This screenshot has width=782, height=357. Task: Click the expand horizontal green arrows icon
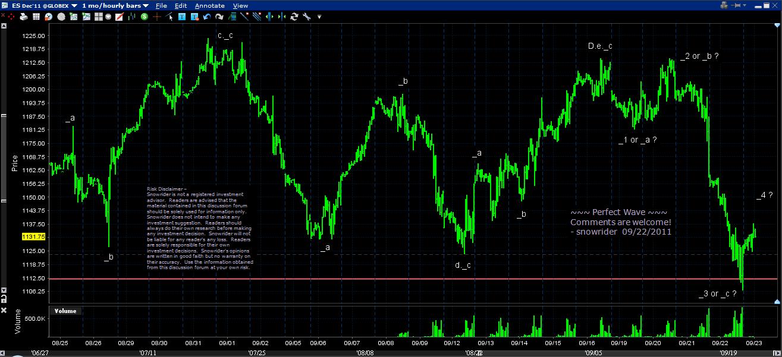click(269, 17)
